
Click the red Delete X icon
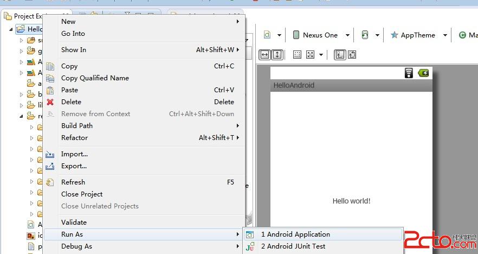pyautogui.click(x=50, y=102)
